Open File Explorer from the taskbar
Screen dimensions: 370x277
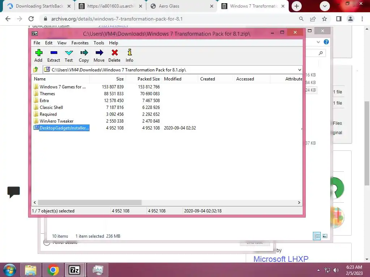(31, 270)
